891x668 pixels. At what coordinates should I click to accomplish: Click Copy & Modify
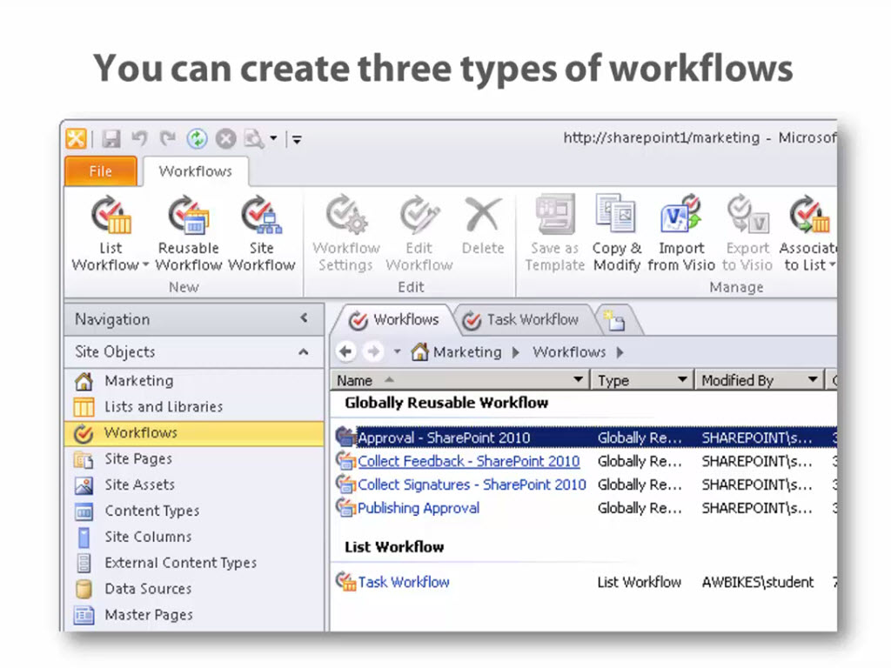click(617, 234)
